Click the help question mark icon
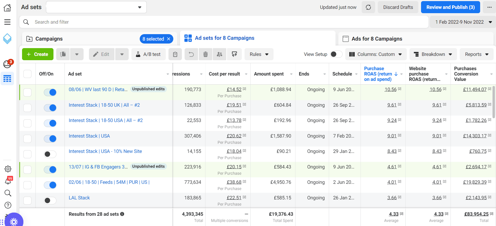 coord(8,205)
